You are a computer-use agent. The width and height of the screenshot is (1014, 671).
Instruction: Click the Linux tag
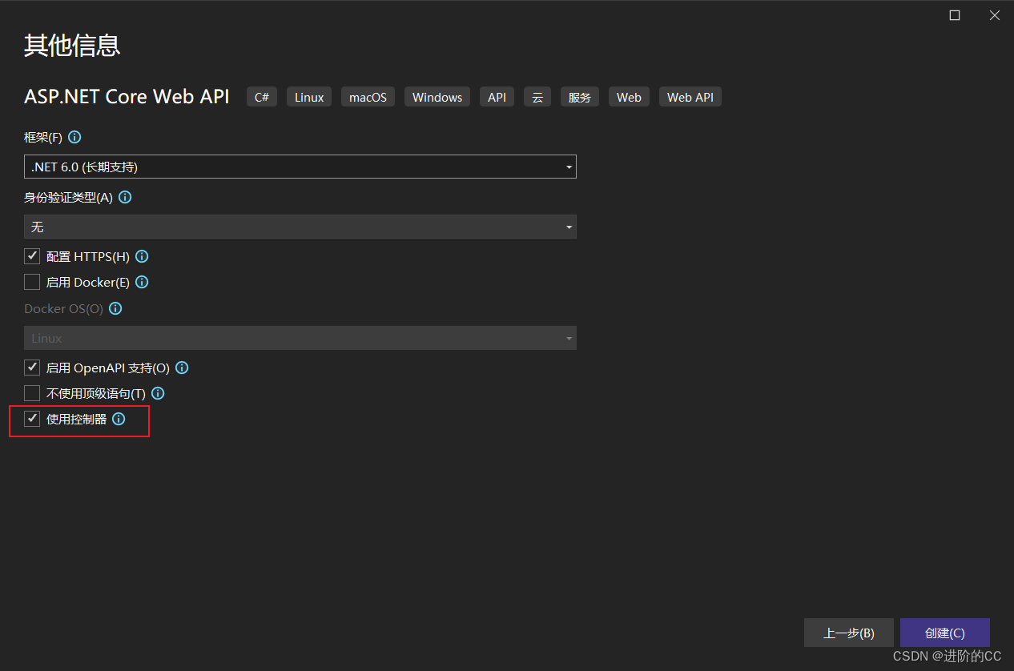click(309, 97)
